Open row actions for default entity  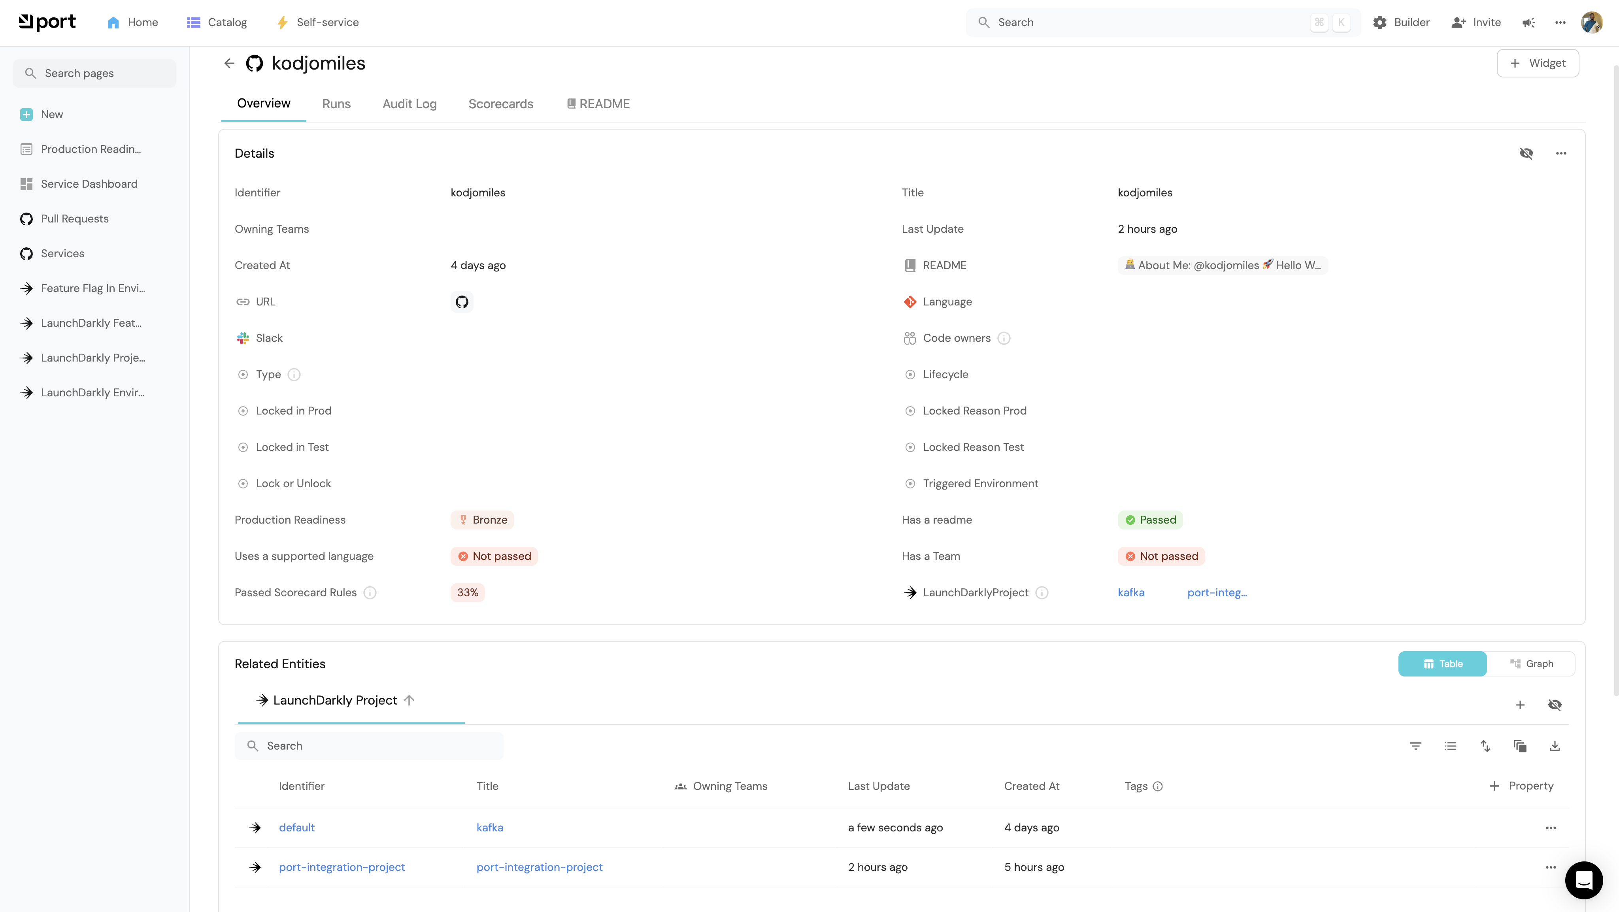point(1551,828)
